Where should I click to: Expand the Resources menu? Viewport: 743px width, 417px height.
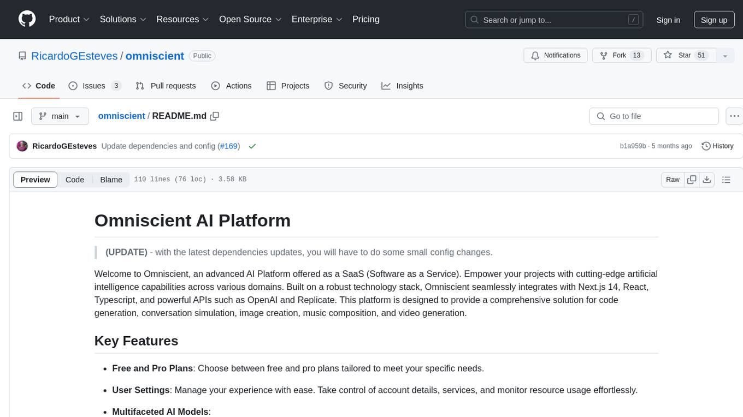tap(182, 19)
